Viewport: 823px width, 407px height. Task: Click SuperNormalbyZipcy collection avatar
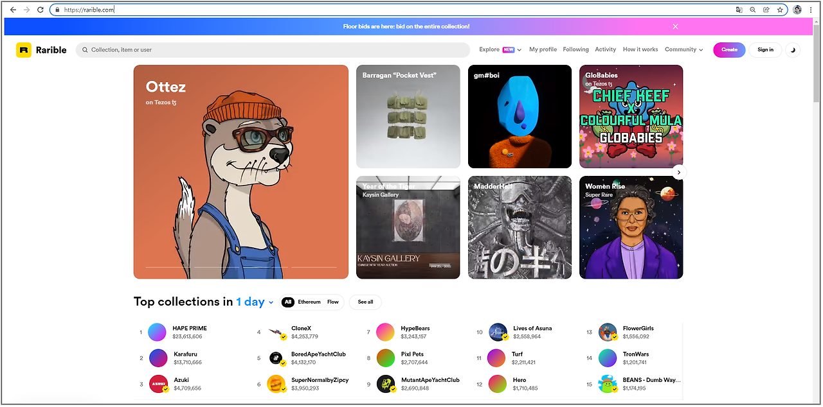coord(276,384)
